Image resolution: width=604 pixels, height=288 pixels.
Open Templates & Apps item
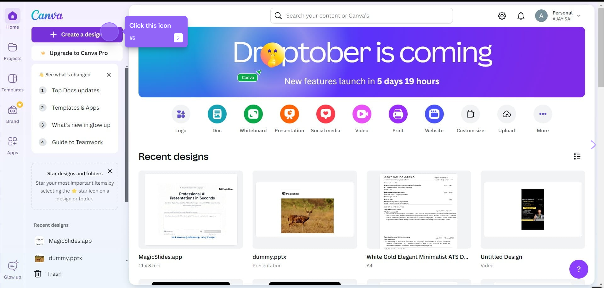pos(76,108)
